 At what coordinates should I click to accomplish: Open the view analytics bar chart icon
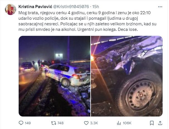[119, 123]
